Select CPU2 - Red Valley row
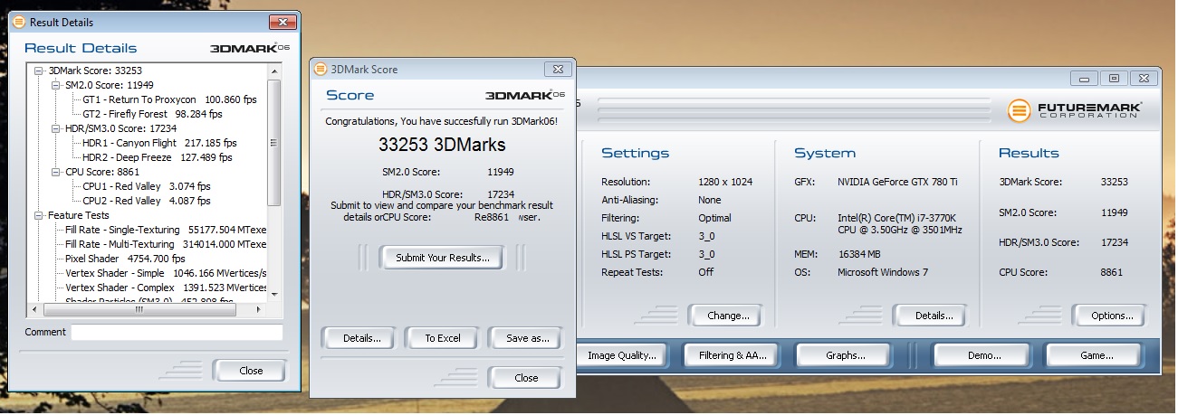 pos(147,201)
